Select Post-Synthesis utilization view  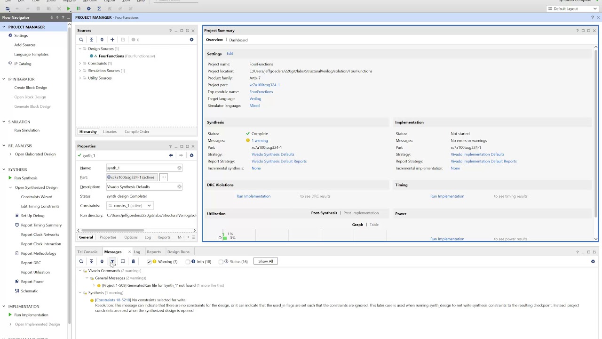(x=324, y=213)
